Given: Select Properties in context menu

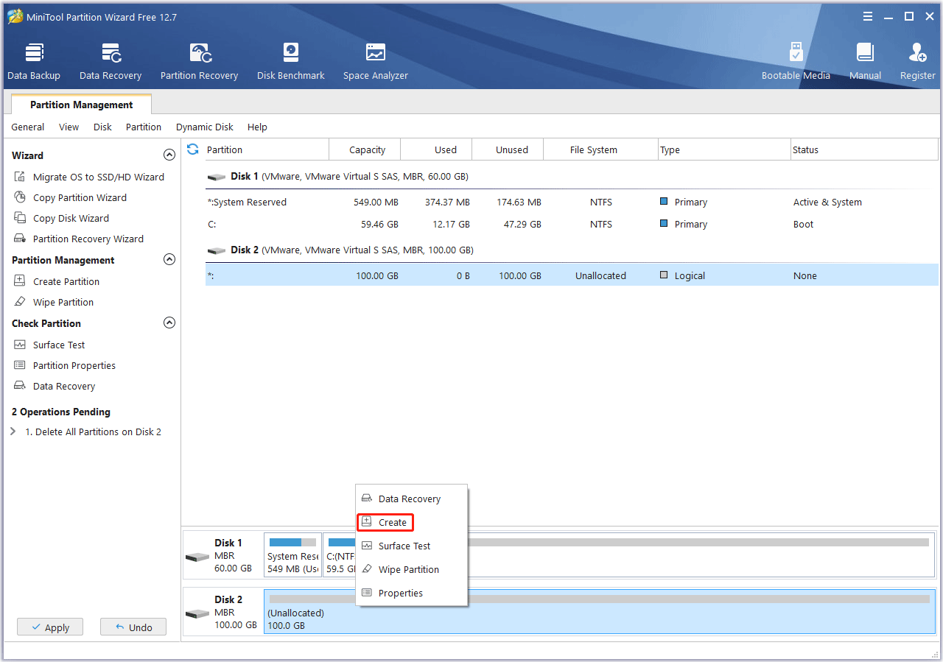Looking at the screenshot, I should point(411,593).
